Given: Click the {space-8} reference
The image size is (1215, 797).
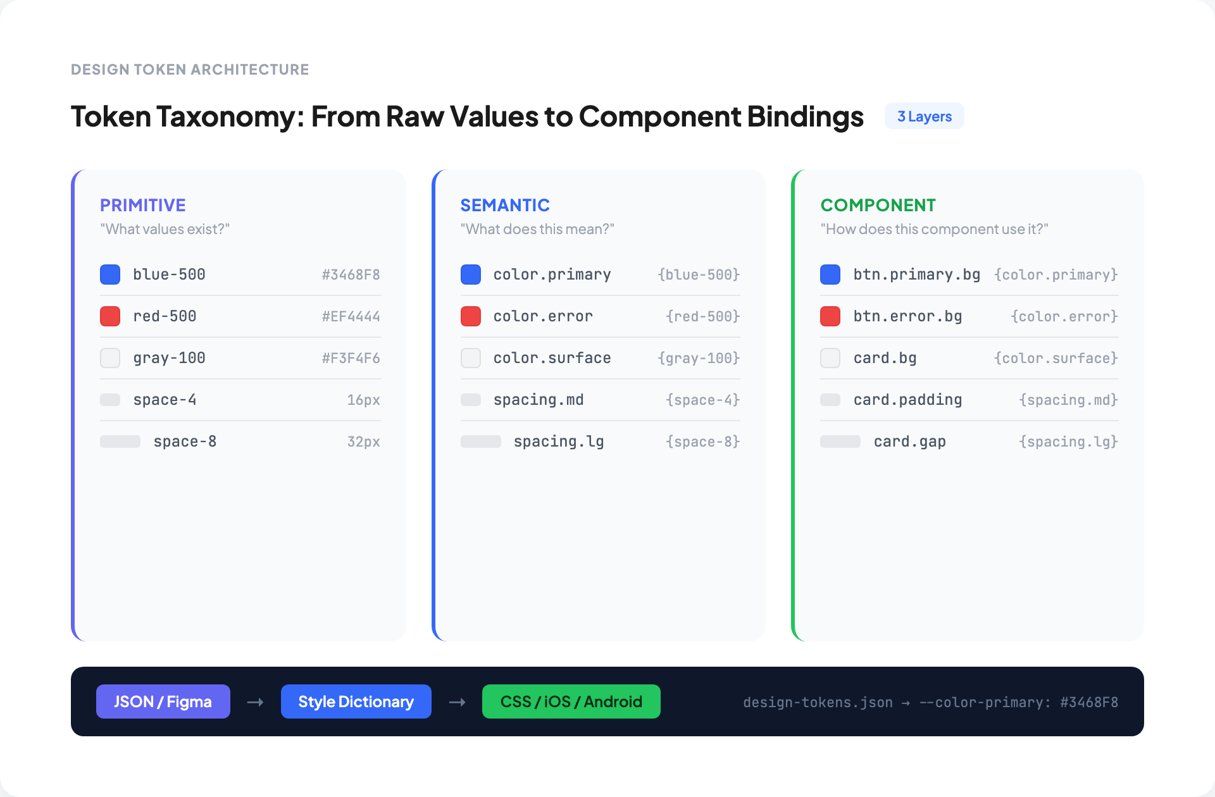Looking at the screenshot, I should (x=703, y=442).
